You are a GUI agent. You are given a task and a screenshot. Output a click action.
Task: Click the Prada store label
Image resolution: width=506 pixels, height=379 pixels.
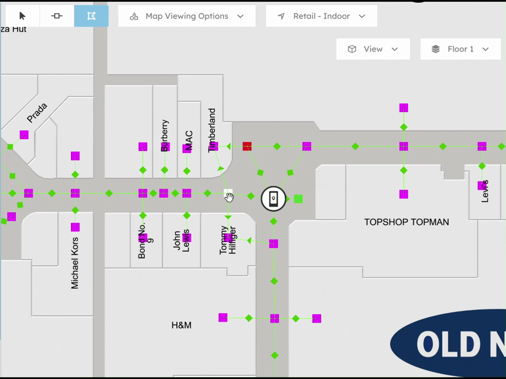tap(37, 113)
